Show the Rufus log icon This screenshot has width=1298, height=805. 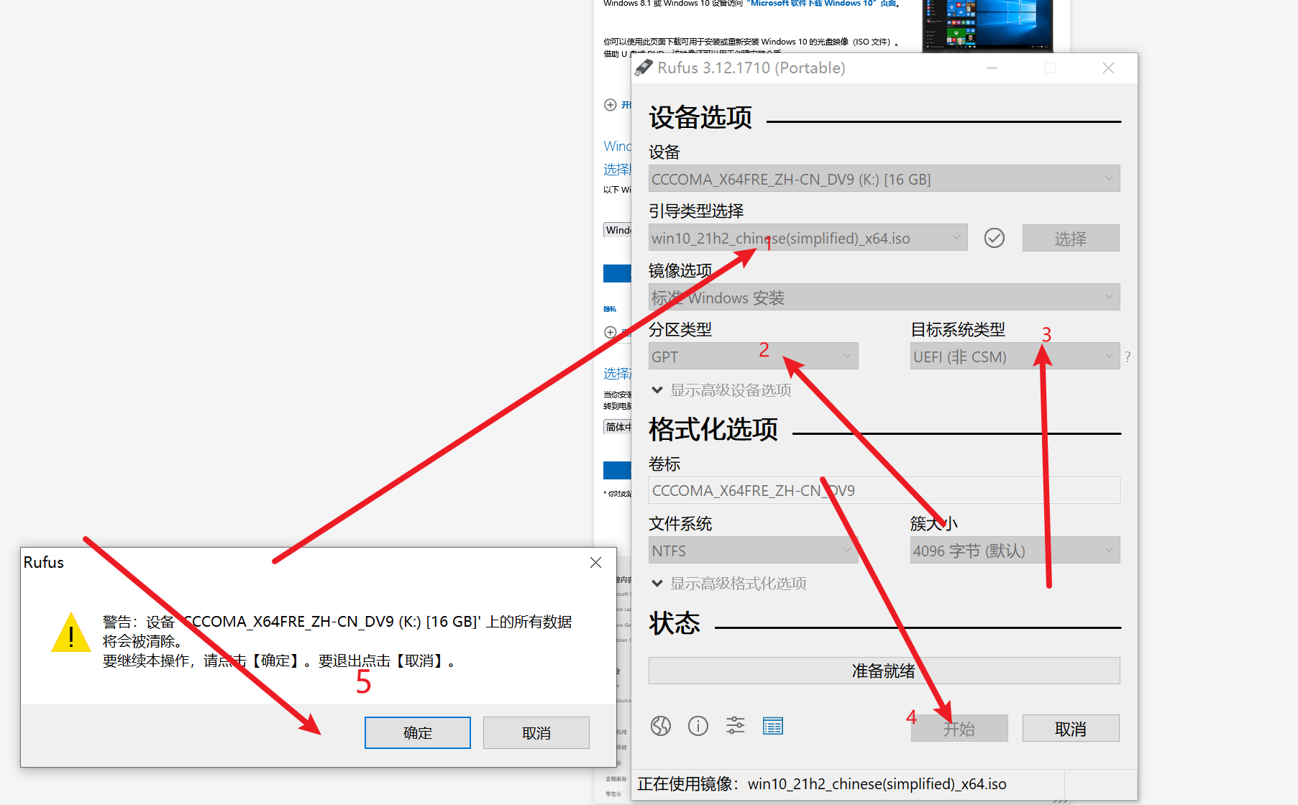772,727
